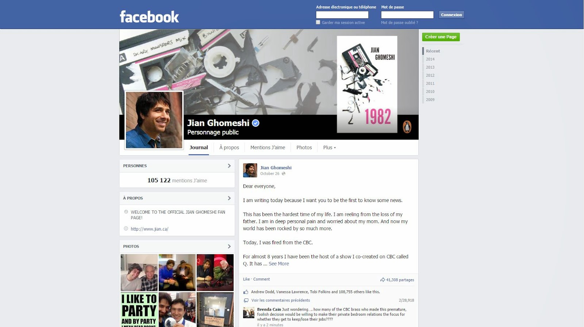Open the Photos tab

pos(304,148)
